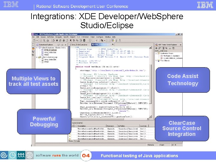The width and height of the screenshot is (216, 162).
Task: Open the Script menu
Action: (x=92, y=37)
